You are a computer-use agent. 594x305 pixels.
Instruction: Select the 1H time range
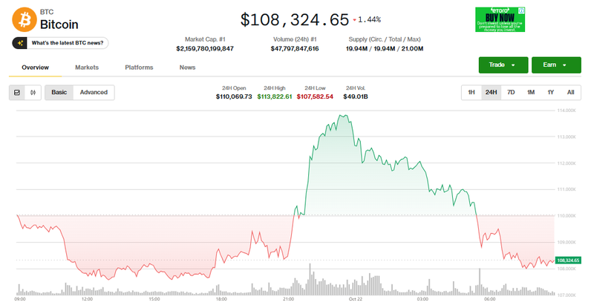tap(471, 93)
